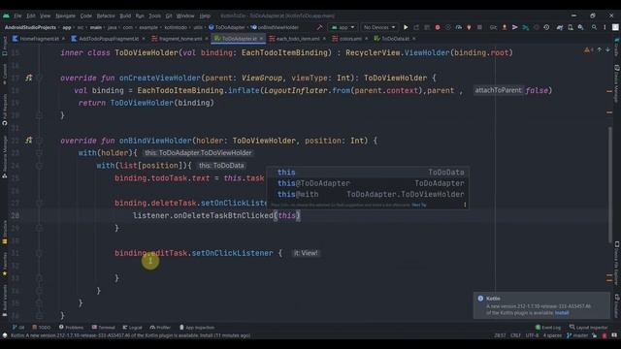Collapse the with(list[position]) block fold marker
This screenshot has width=621, height=349.
pos(39,166)
